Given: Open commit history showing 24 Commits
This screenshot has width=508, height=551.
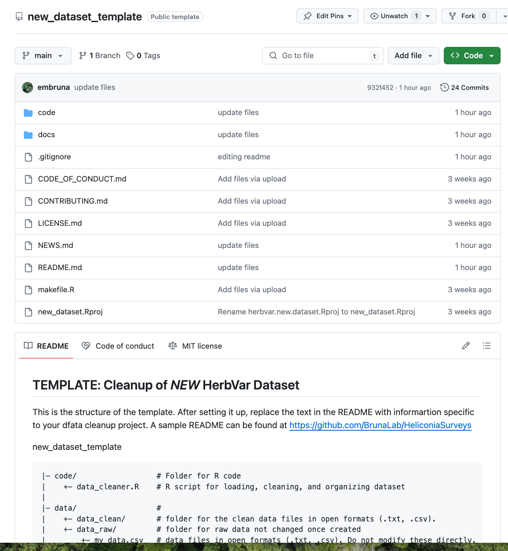Looking at the screenshot, I should [x=464, y=87].
